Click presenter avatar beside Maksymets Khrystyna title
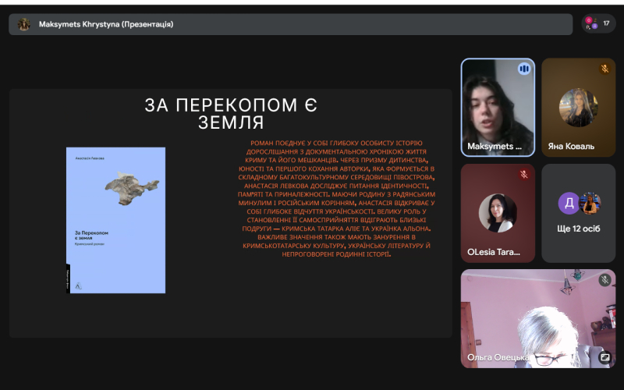Viewport: 624px width, 390px height. (24, 24)
